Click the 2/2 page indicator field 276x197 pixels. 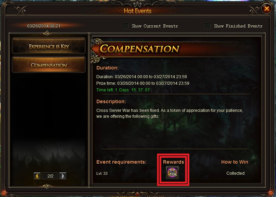click(50, 176)
